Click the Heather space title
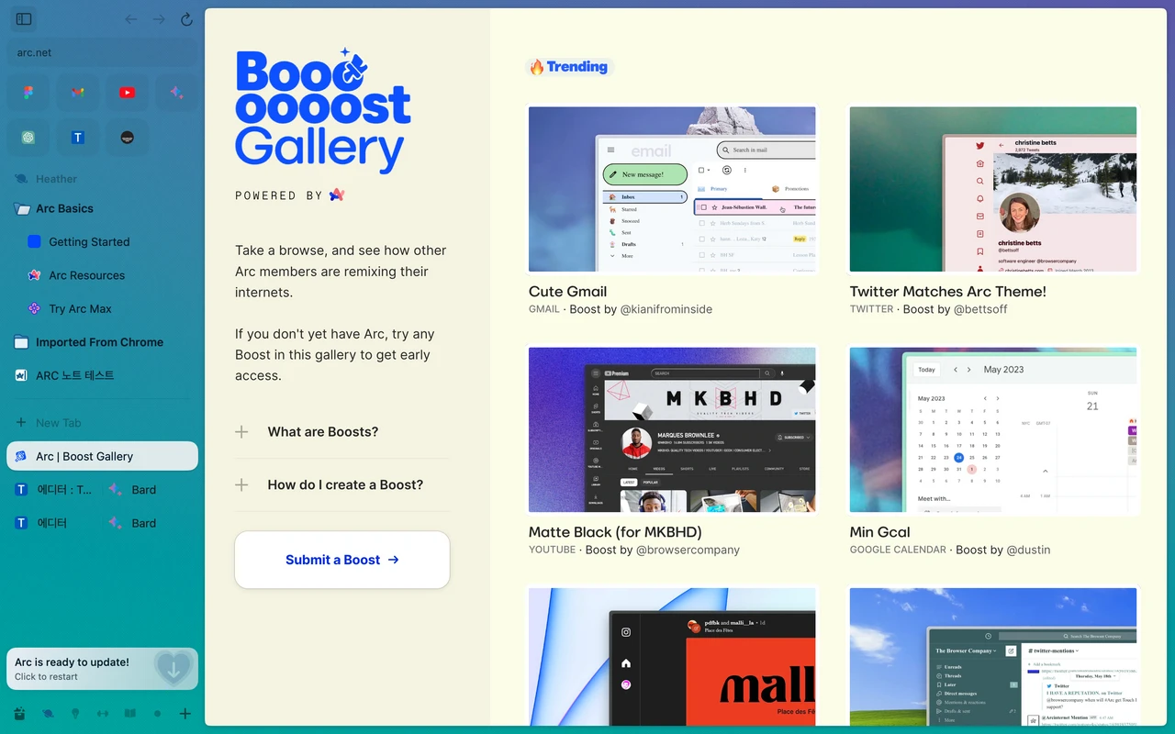Image resolution: width=1175 pixels, height=734 pixels. point(56,179)
